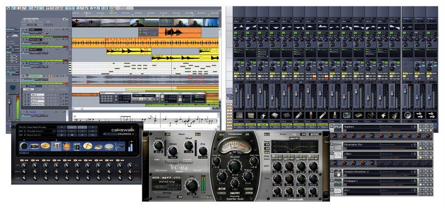Click the kick pad VOL knob in Session Drummer
The height and width of the screenshot is (208, 445).
24,166
